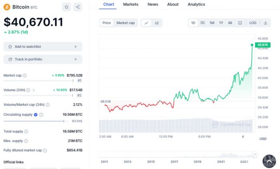Switch to the Markets tab
280x169 pixels.
click(x=131, y=4)
